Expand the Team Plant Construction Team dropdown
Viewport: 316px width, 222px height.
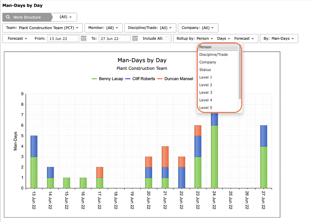[x=42, y=28]
